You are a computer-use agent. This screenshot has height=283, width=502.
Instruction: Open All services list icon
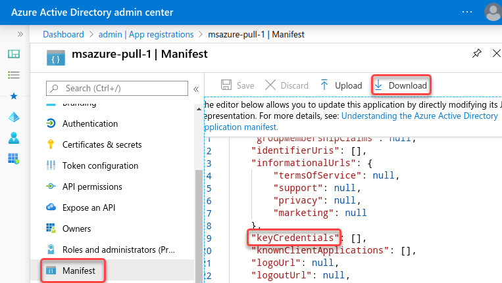pos(13,75)
